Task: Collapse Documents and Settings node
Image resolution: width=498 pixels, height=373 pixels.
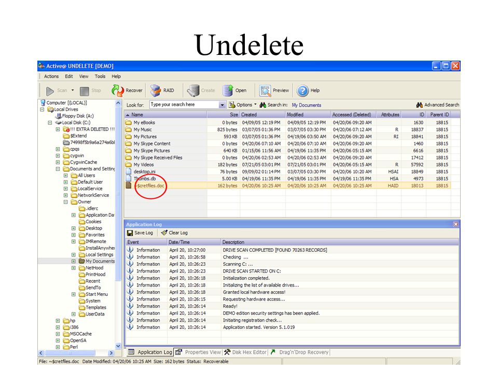Action: 58,169
